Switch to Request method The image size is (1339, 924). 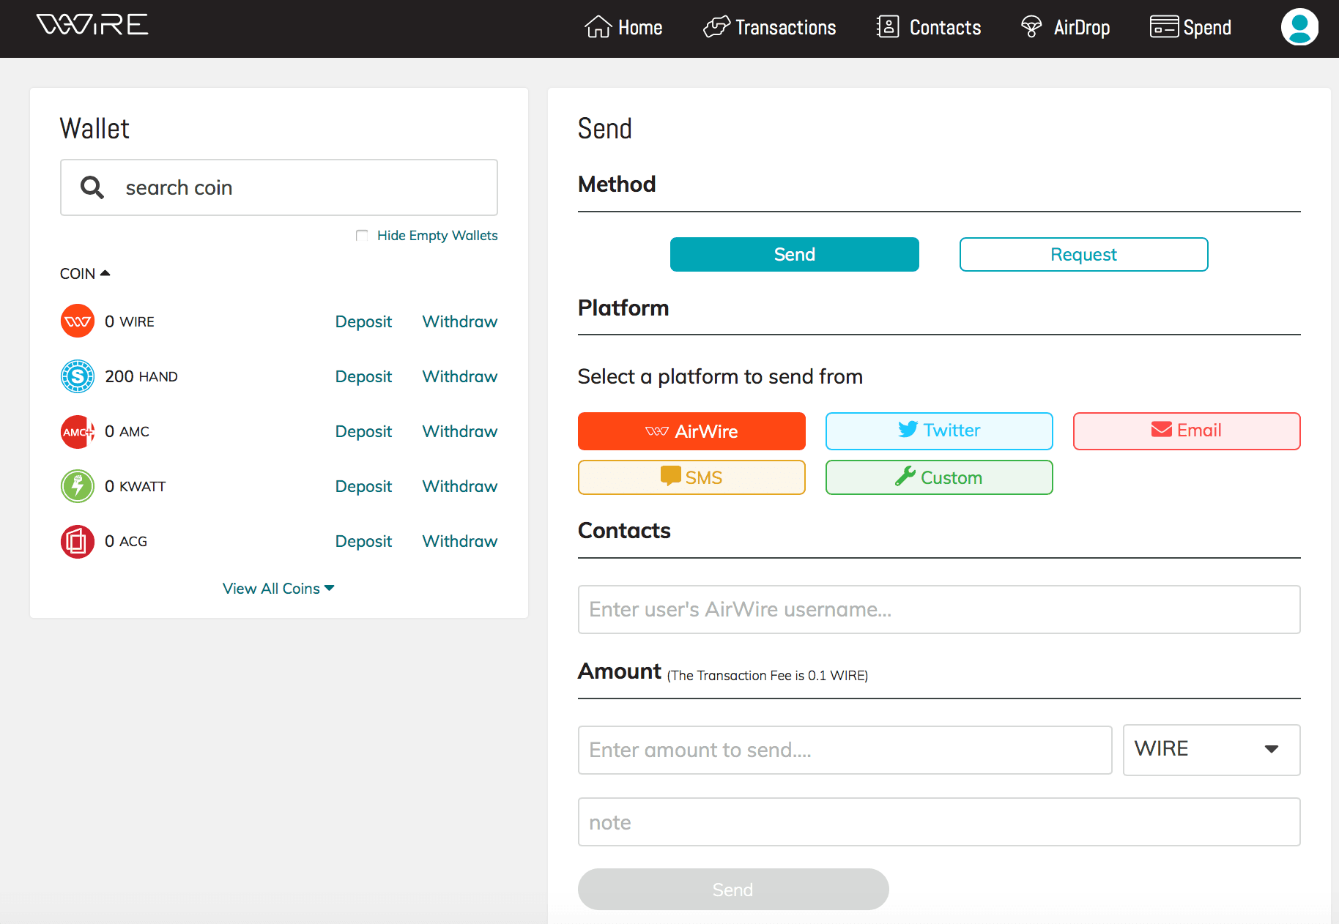point(1083,254)
